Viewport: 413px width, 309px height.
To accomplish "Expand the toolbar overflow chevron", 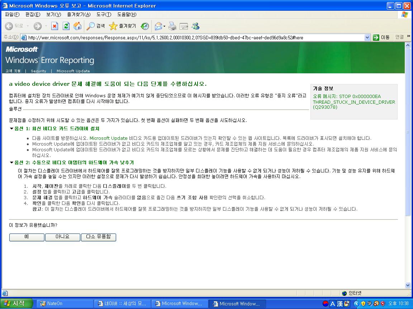I will [409, 36].
